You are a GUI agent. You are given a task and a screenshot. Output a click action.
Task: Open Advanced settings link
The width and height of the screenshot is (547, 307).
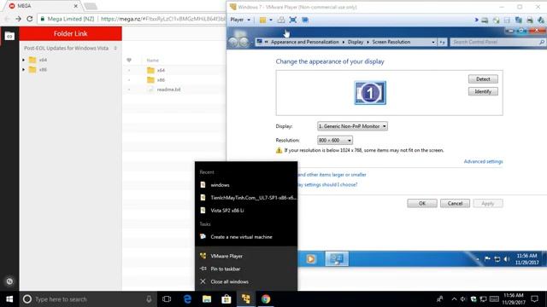click(x=483, y=161)
